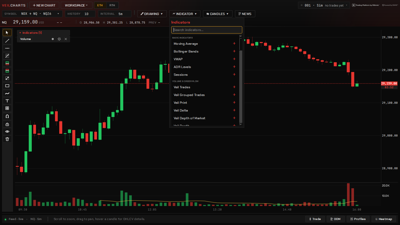
Task: Click the indicator list scrollbar thumb
Action: 241,44
